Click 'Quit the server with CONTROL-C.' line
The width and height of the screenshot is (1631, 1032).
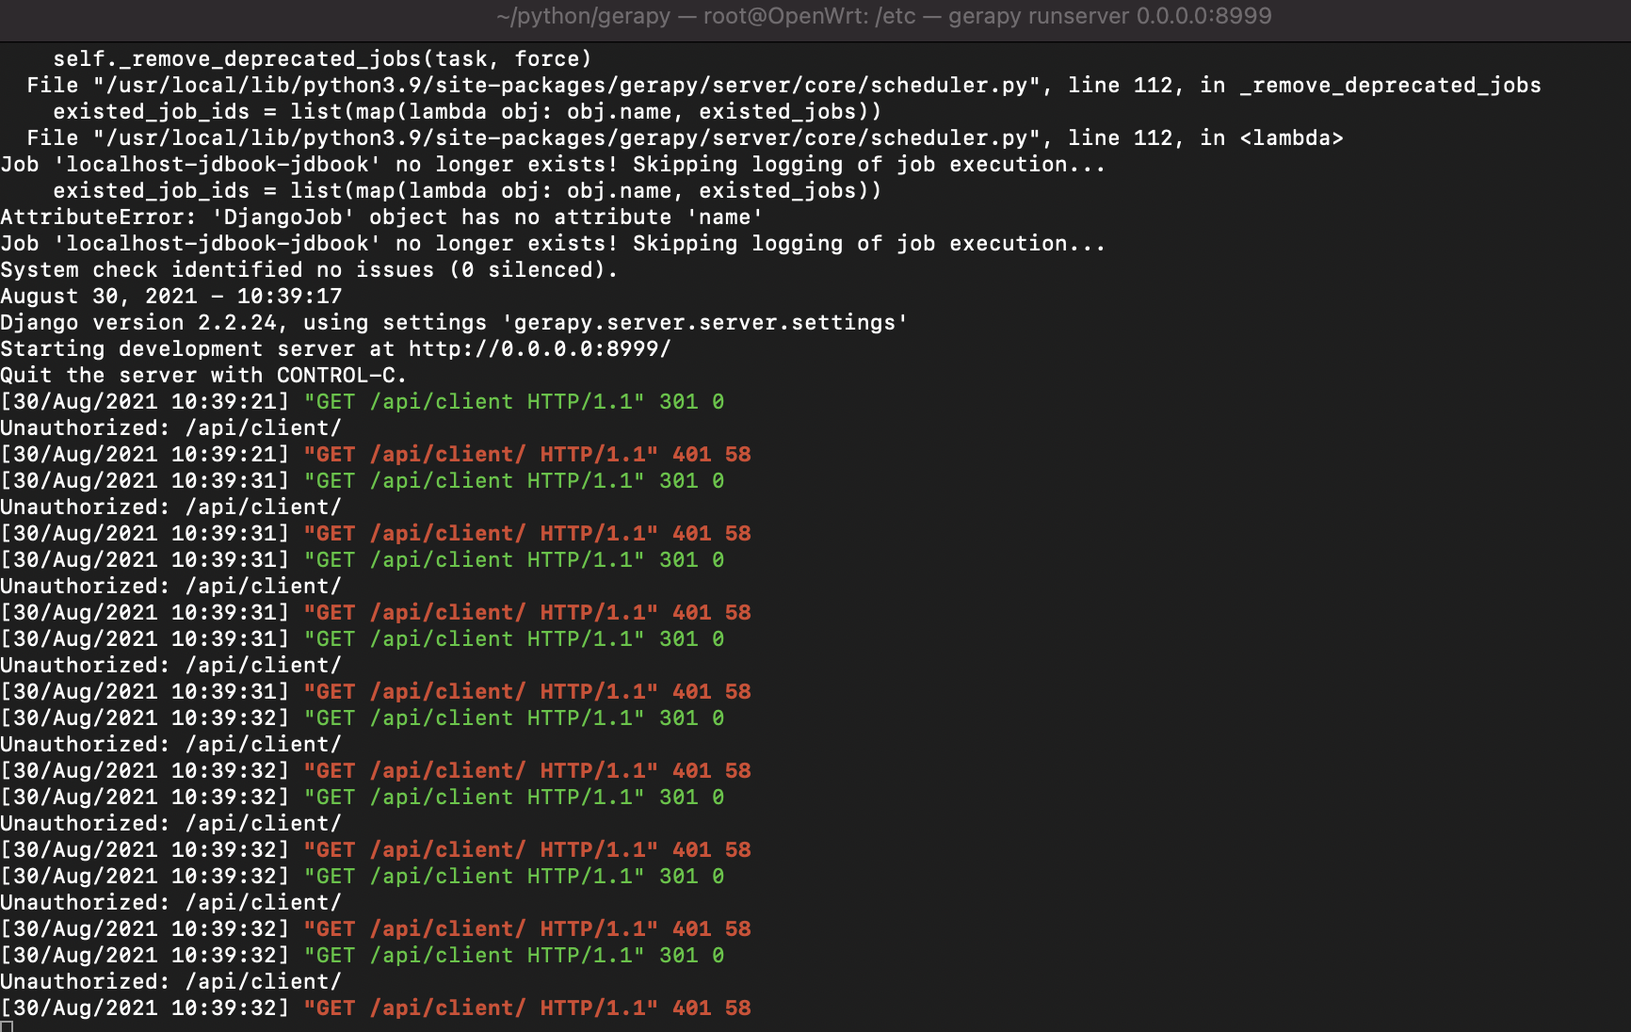click(x=203, y=376)
